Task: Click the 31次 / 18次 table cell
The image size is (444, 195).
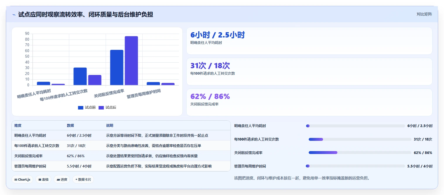Action: point(76,146)
